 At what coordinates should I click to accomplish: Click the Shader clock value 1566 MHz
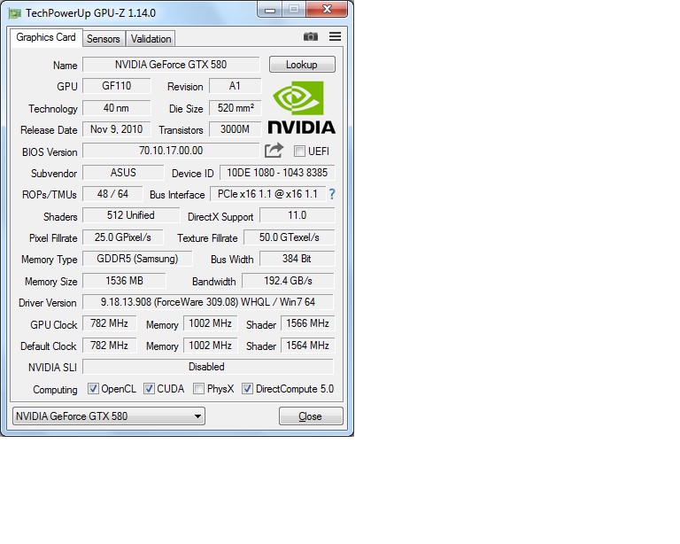pyautogui.click(x=307, y=323)
